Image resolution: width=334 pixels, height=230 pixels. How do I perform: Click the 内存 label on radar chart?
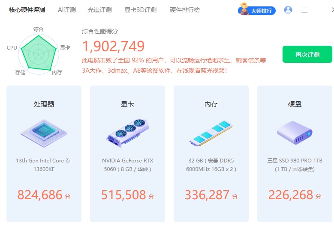tap(57, 73)
